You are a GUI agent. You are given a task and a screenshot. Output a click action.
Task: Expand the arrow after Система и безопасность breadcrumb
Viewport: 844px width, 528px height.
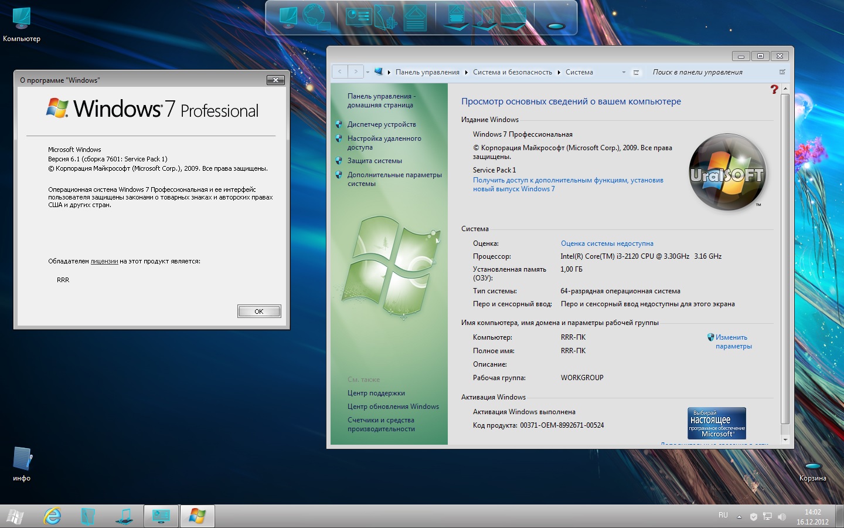coord(559,72)
